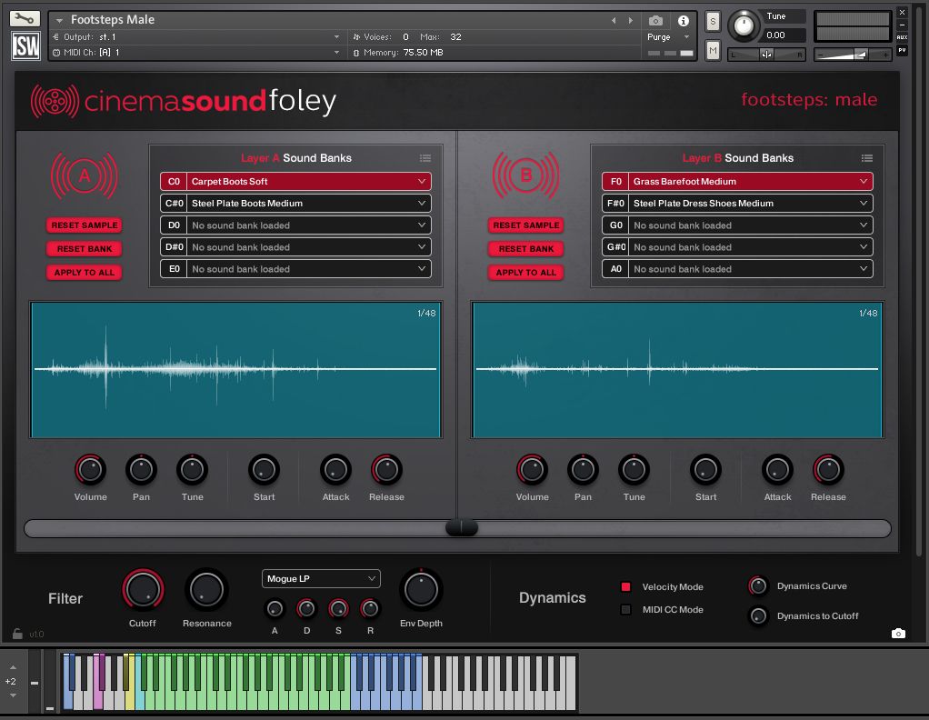The image size is (929, 720).
Task: Click the Layer B speaker icon
Action: 525,176
